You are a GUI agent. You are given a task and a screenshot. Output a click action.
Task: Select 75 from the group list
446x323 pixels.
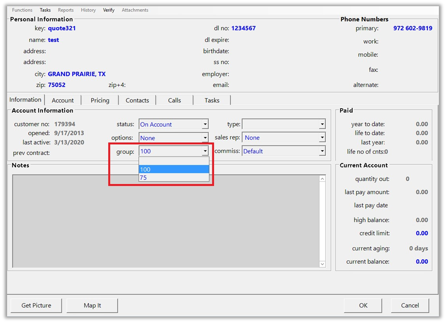point(174,178)
